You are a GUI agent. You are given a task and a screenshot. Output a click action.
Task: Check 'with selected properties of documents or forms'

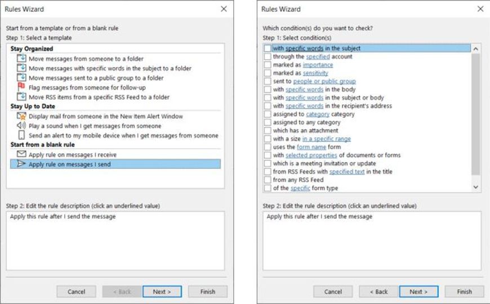268,155
